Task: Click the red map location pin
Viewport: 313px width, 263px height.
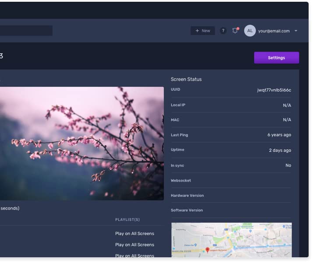Action: point(207,250)
